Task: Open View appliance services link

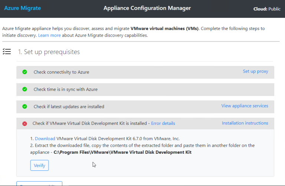Action: point(245,106)
